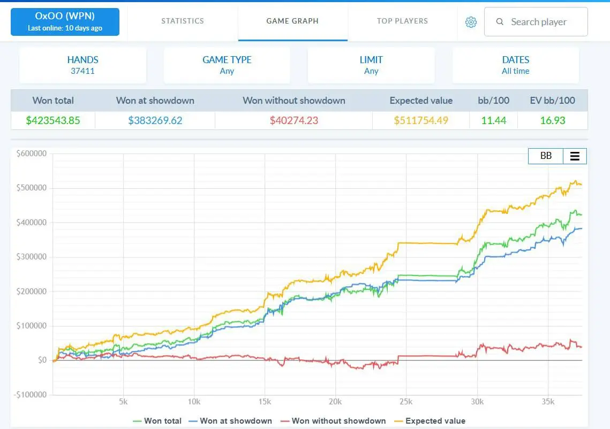610x429 pixels.
Task: Click the 5k x-axis label
Action: pyautogui.click(x=123, y=402)
